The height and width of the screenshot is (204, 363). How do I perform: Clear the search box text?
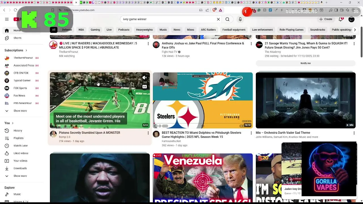pos(218,19)
